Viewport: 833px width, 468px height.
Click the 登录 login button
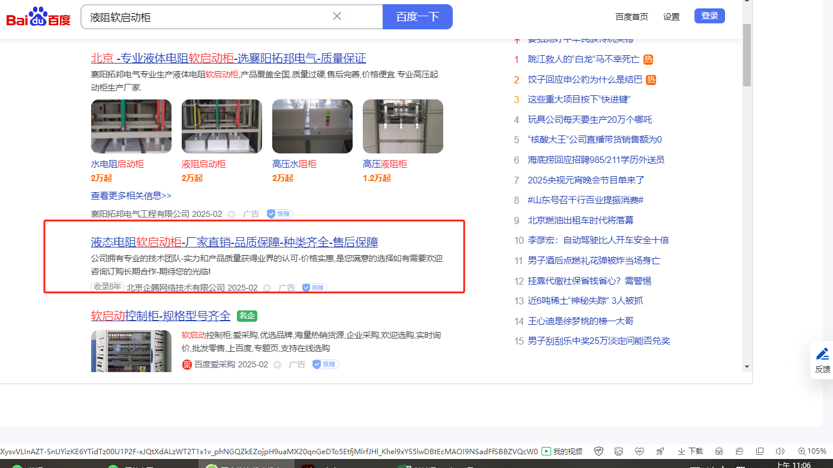point(709,16)
